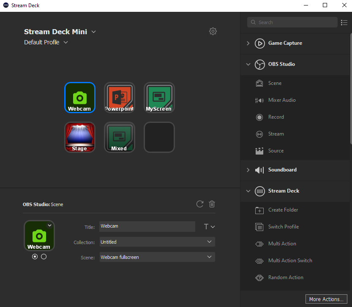The image size is (352, 307).
Task: Select the Powerpoint key
Action: (x=120, y=98)
